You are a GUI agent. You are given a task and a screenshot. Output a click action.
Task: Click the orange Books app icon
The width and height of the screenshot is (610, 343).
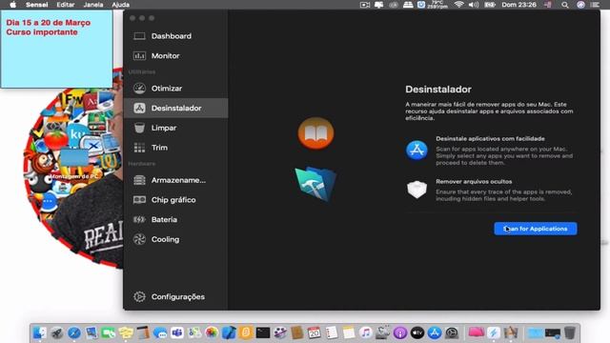coord(315,133)
